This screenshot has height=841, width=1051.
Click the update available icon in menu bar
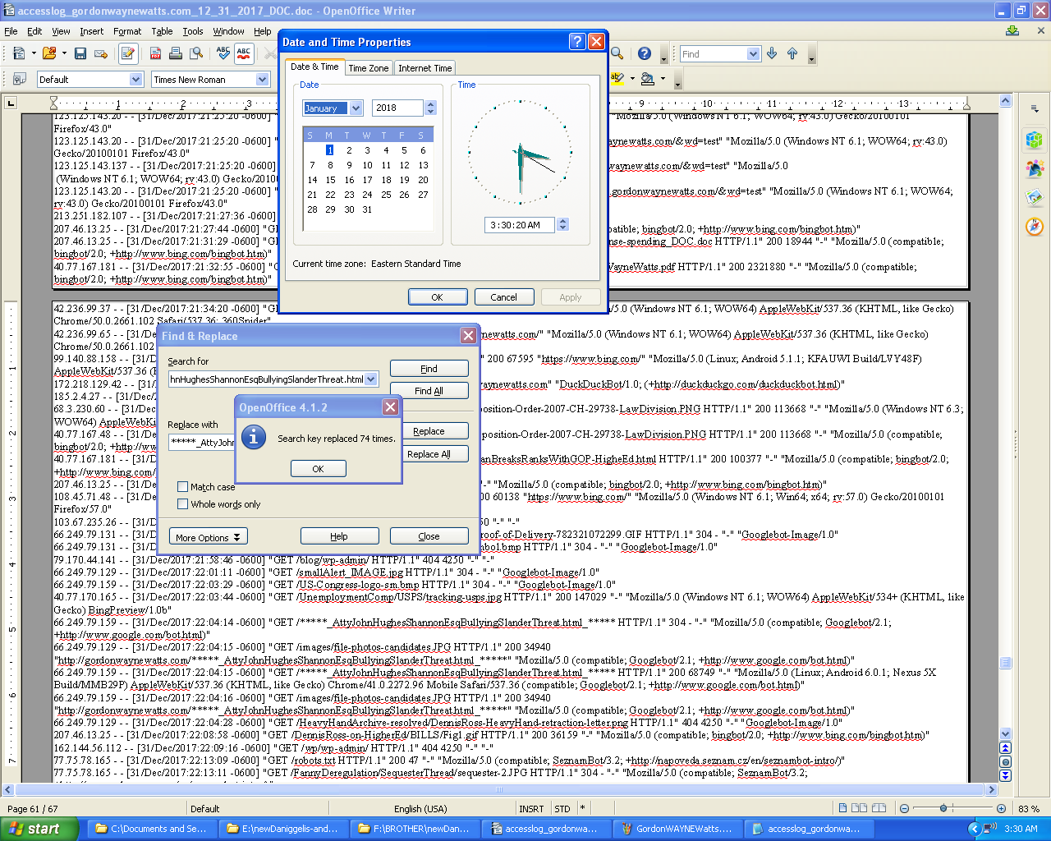coord(1012,31)
